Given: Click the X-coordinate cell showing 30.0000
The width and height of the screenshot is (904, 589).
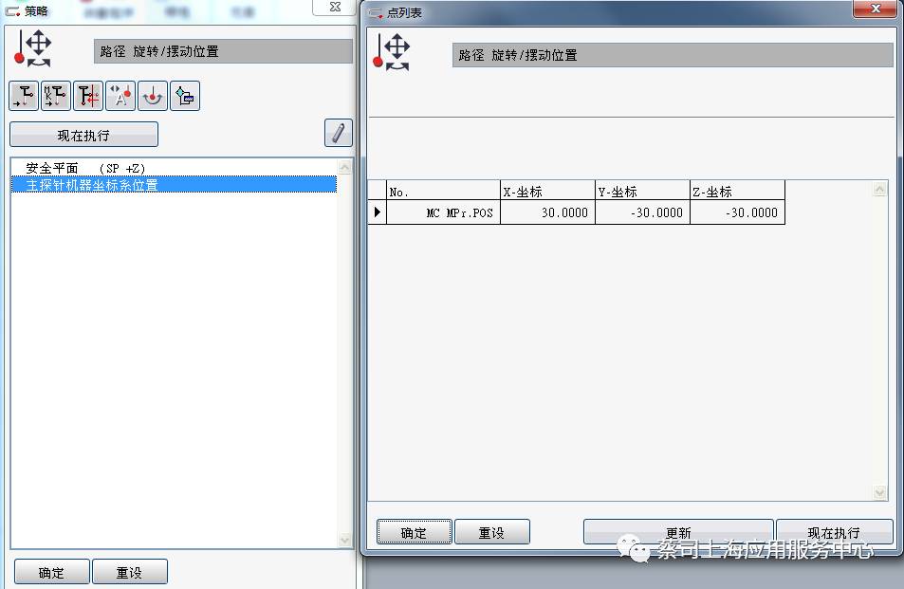Looking at the screenshot, I should tap(547, 212).
